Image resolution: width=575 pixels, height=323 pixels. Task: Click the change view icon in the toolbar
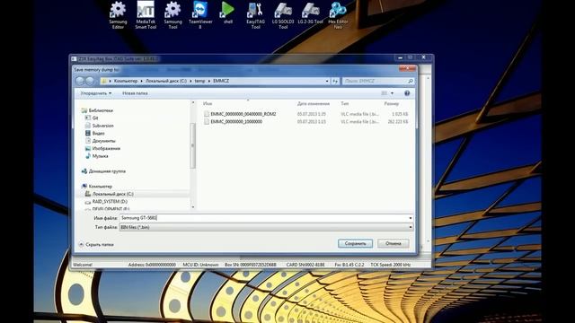pos(384,93)
